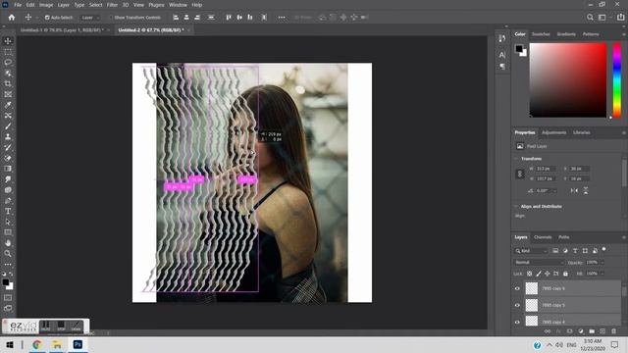Open the Filter menu
The height and width of the screenshot is (353, 628).
112,5
